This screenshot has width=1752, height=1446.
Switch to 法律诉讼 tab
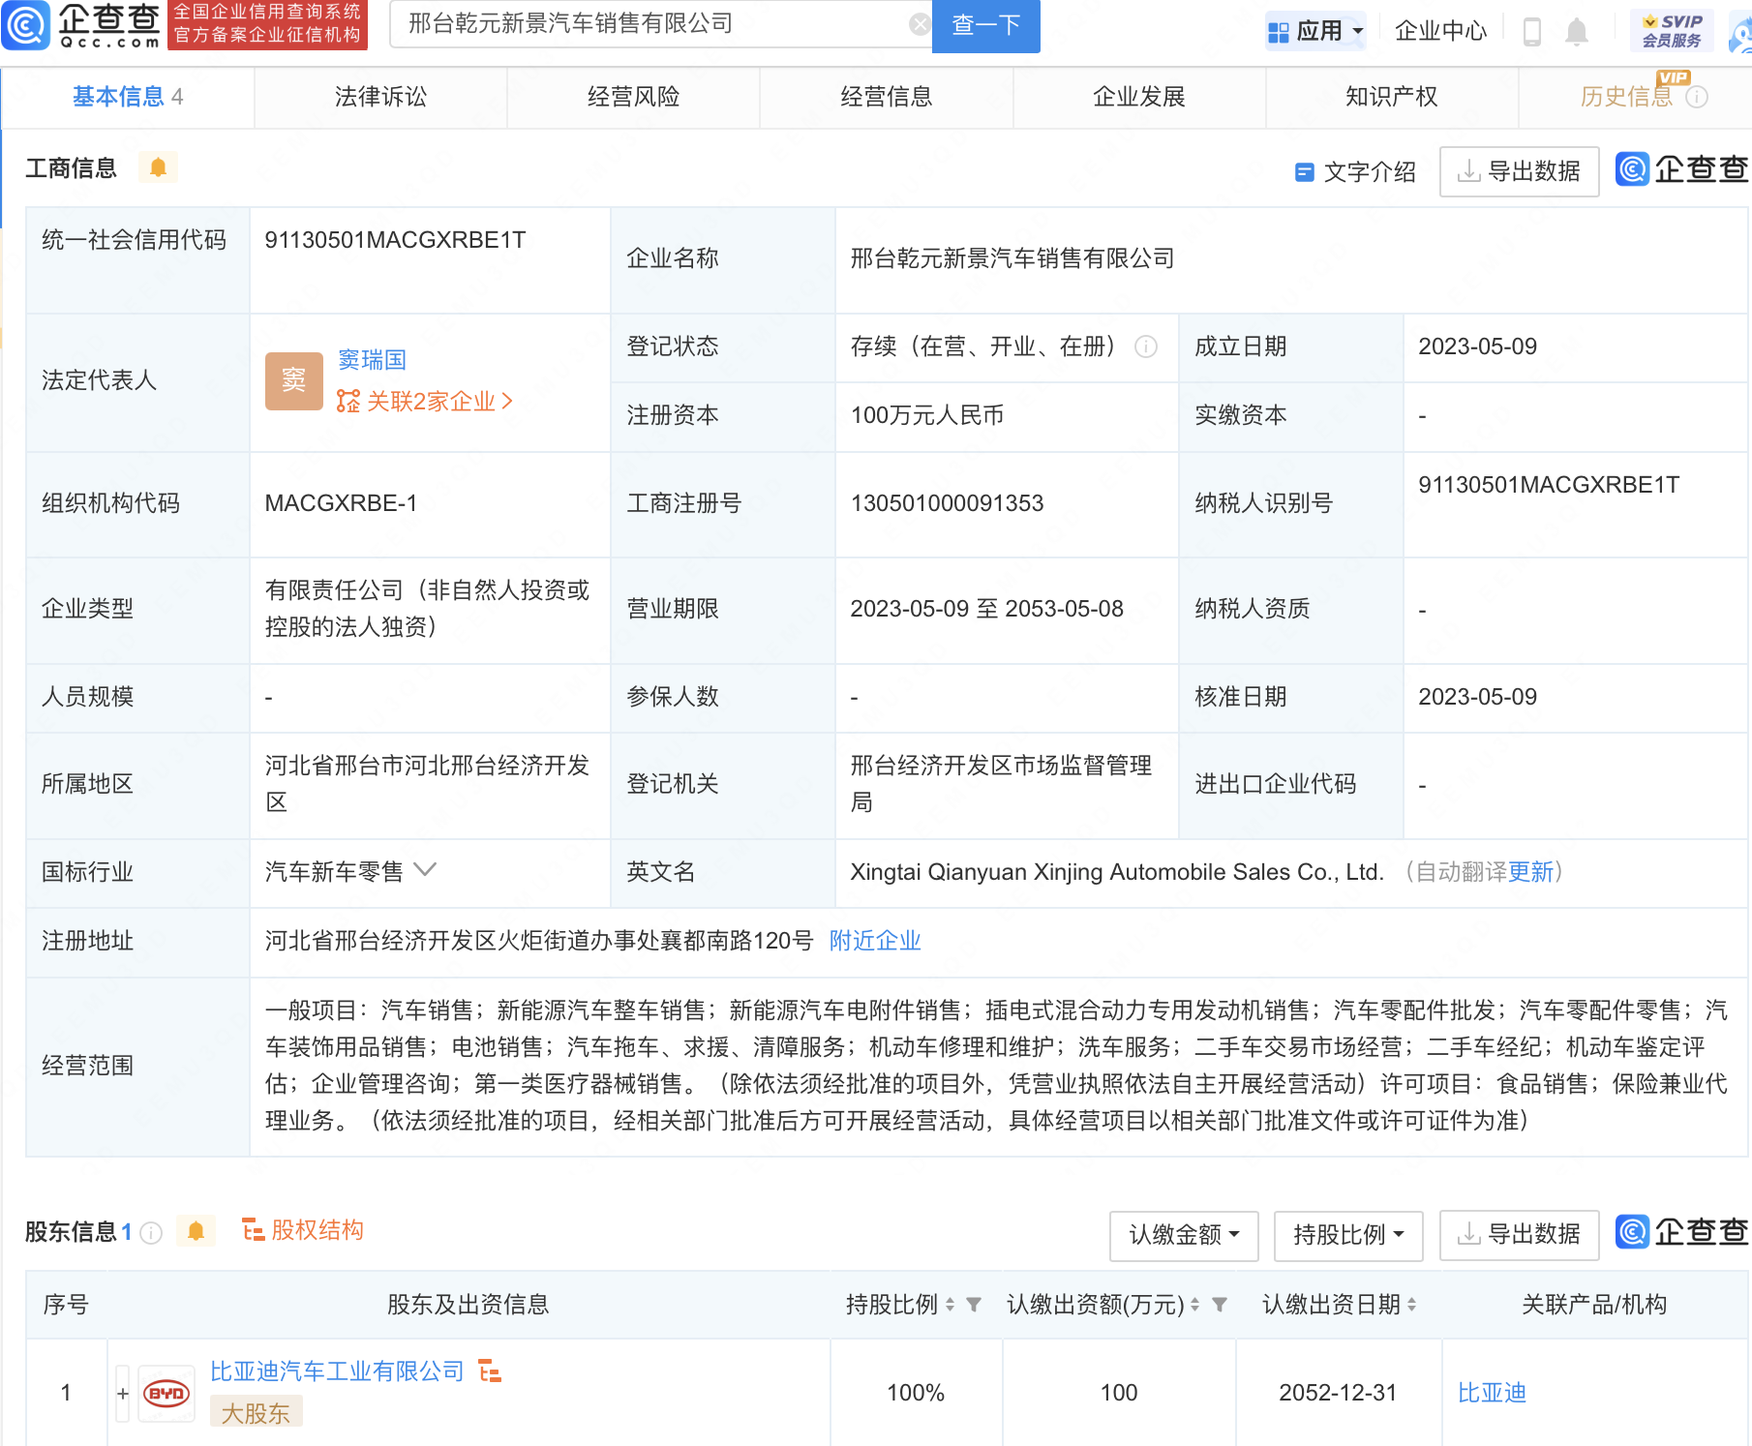click(x=380, y=97)
